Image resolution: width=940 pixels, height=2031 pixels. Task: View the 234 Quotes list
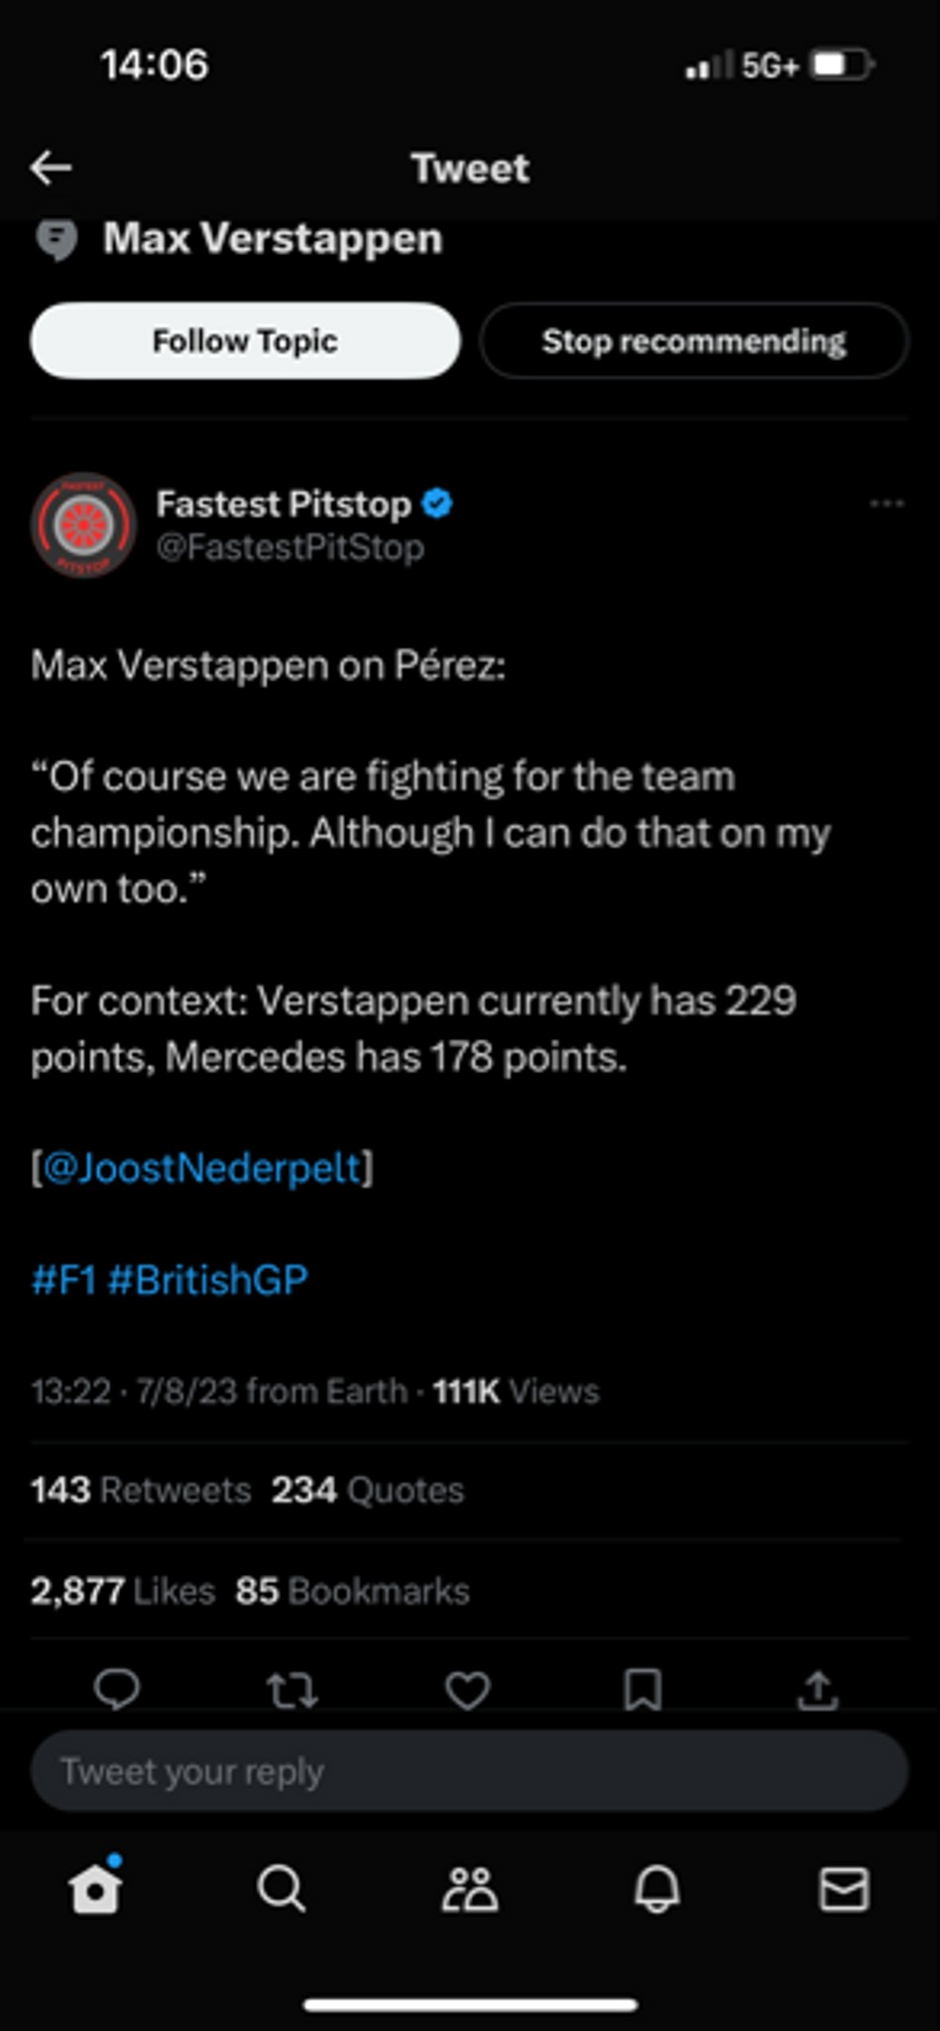368,1490
